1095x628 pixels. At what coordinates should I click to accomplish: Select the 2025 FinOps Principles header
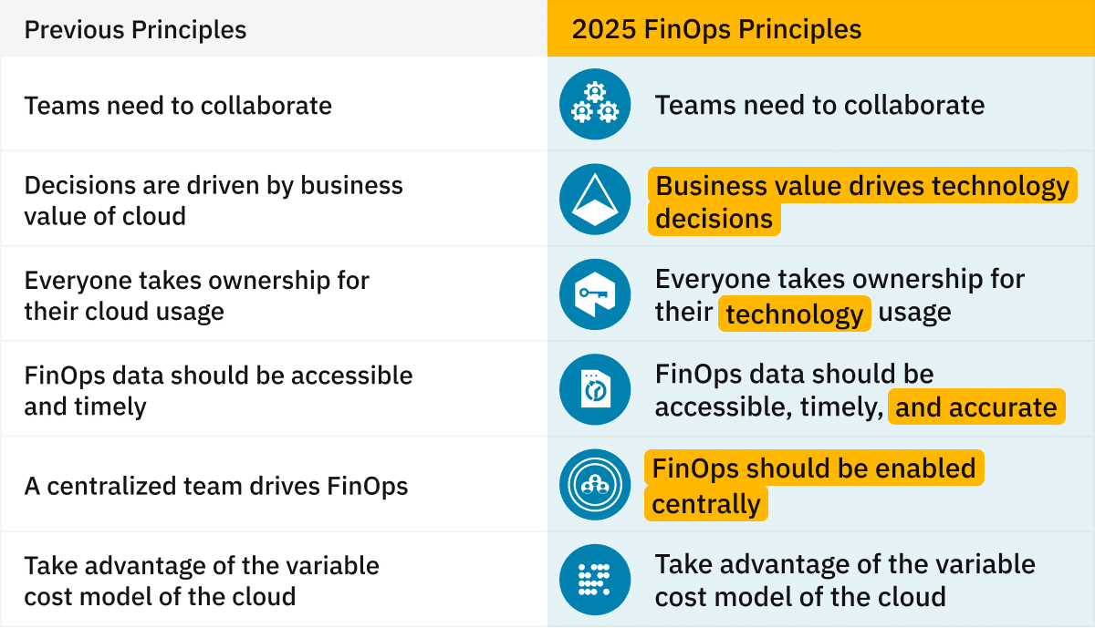(716, 29)
